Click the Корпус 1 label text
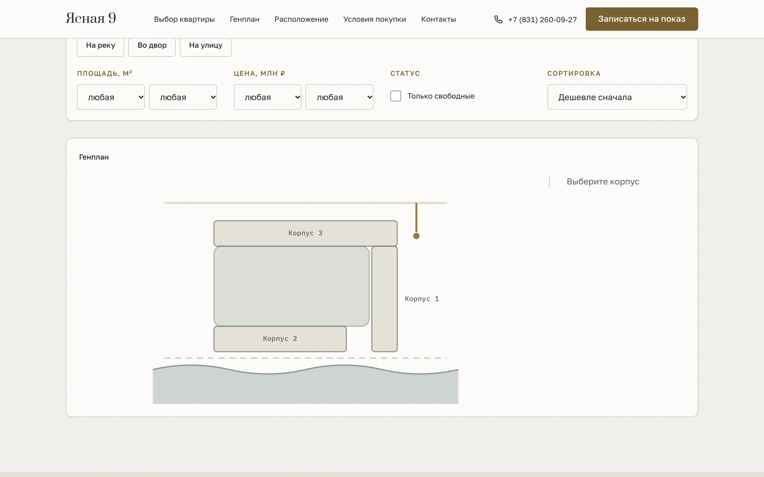Viewport: 764px width, 477px height. [x=422, y=299]
